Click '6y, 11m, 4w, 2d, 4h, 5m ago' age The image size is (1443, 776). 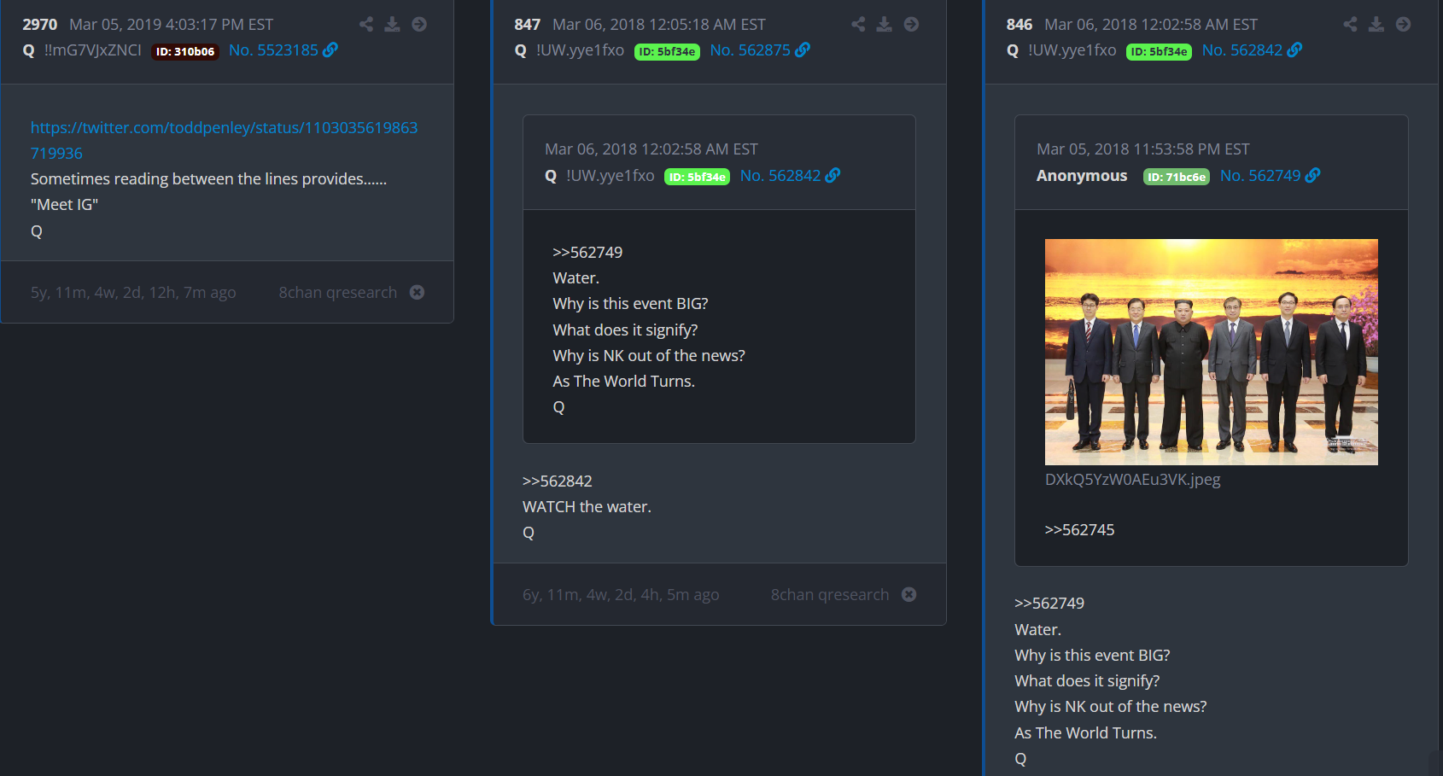(621, 594)
